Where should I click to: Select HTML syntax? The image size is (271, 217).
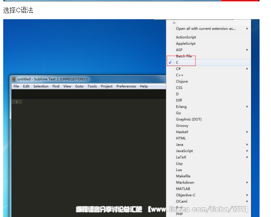tap(181, 138)
